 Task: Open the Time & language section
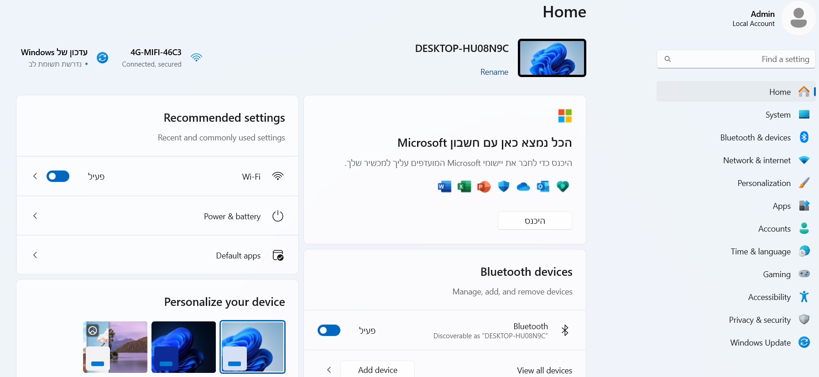pyautogui.click(x=760, y=251)
